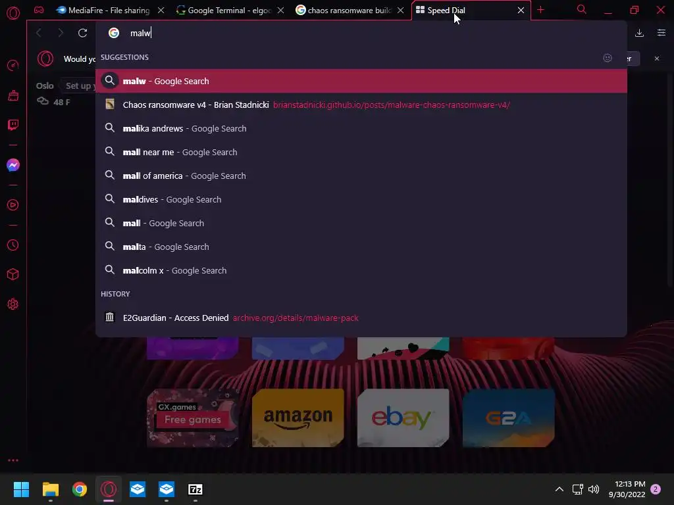Select 'mall of america' search suggestion
Screen dimensions: 674x505
(x=361, y=176)
